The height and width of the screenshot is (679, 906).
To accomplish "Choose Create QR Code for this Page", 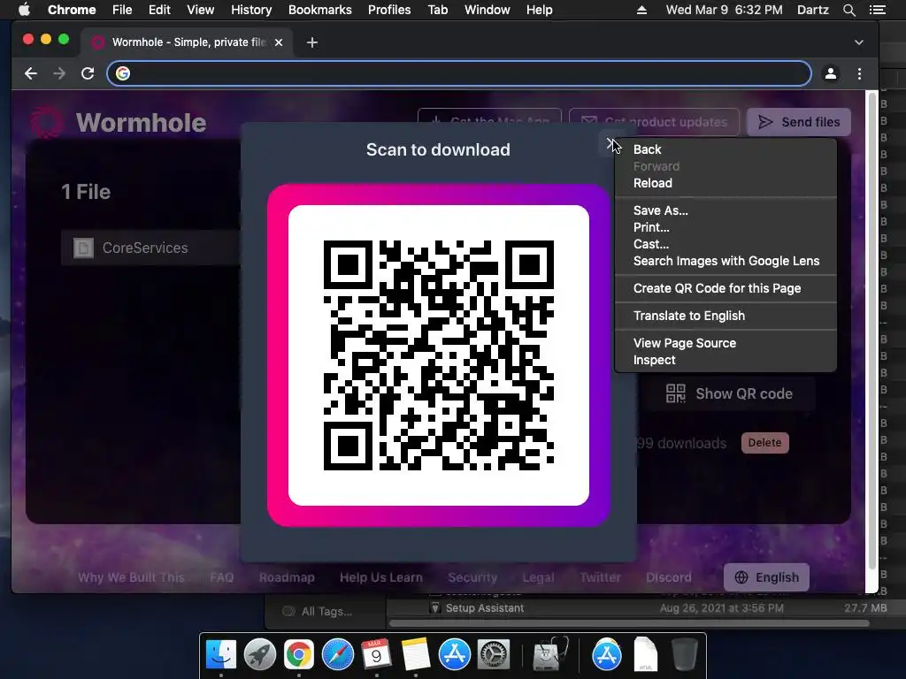I will pos(726,288).
